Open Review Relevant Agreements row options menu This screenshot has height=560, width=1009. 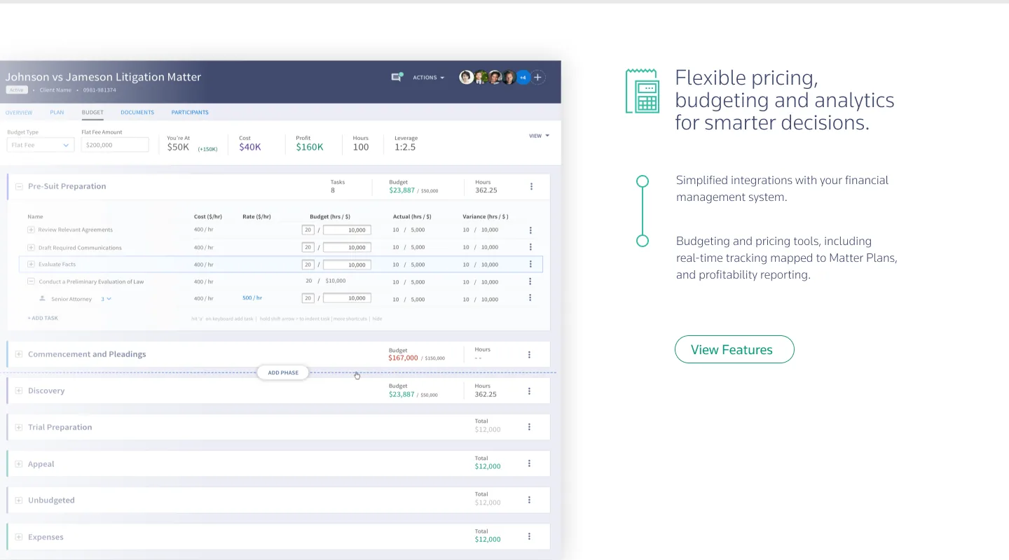pos(530,230)
